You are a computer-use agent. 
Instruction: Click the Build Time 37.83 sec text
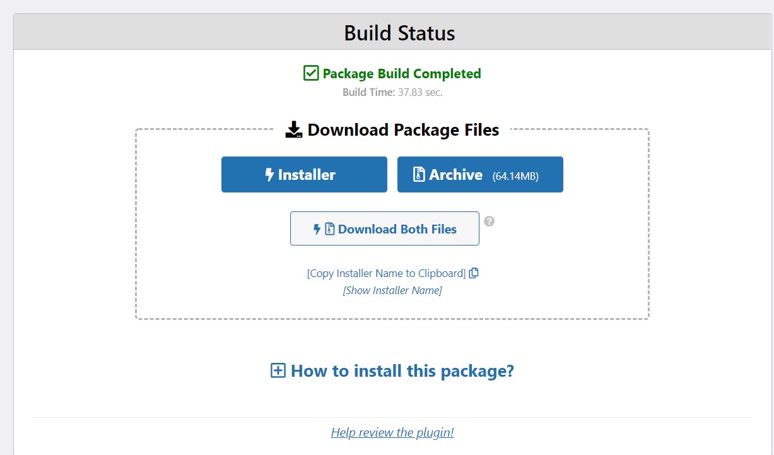[392, 92]
